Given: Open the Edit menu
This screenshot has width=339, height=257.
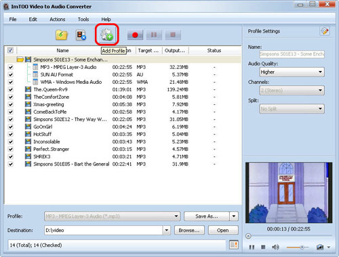Looking at the screenshot, I should pyautogui.click(x=33, y=19).
